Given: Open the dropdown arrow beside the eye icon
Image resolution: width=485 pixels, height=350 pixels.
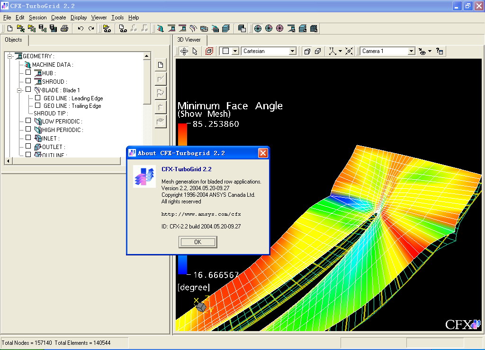Looking at the screenshot, I should 430,51.
